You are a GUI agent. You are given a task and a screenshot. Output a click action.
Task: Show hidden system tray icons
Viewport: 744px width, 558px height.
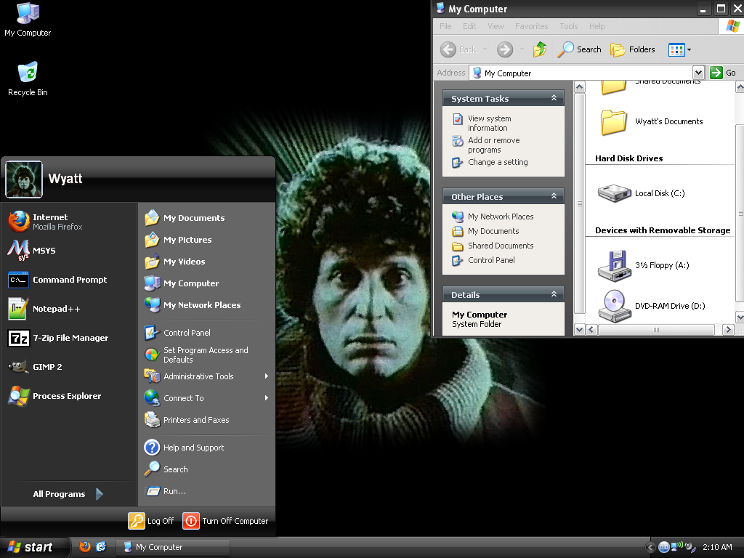click(650, 547)
